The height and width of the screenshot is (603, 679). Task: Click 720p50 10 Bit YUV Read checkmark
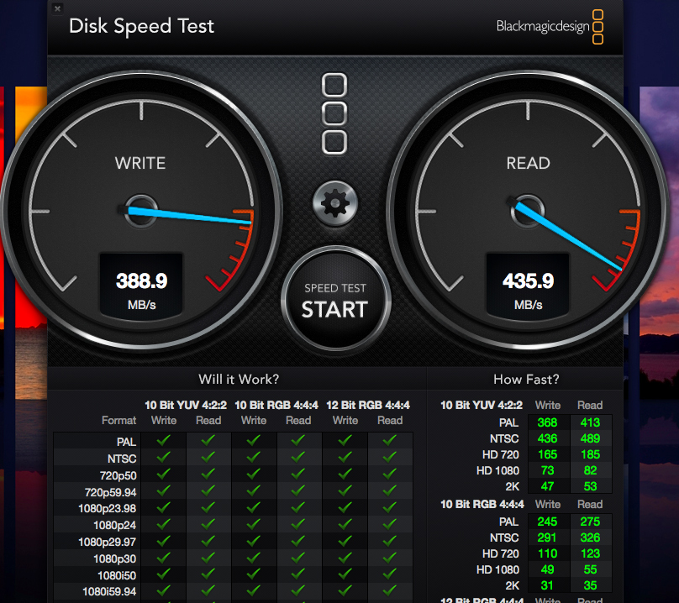(x=208, y=474)
